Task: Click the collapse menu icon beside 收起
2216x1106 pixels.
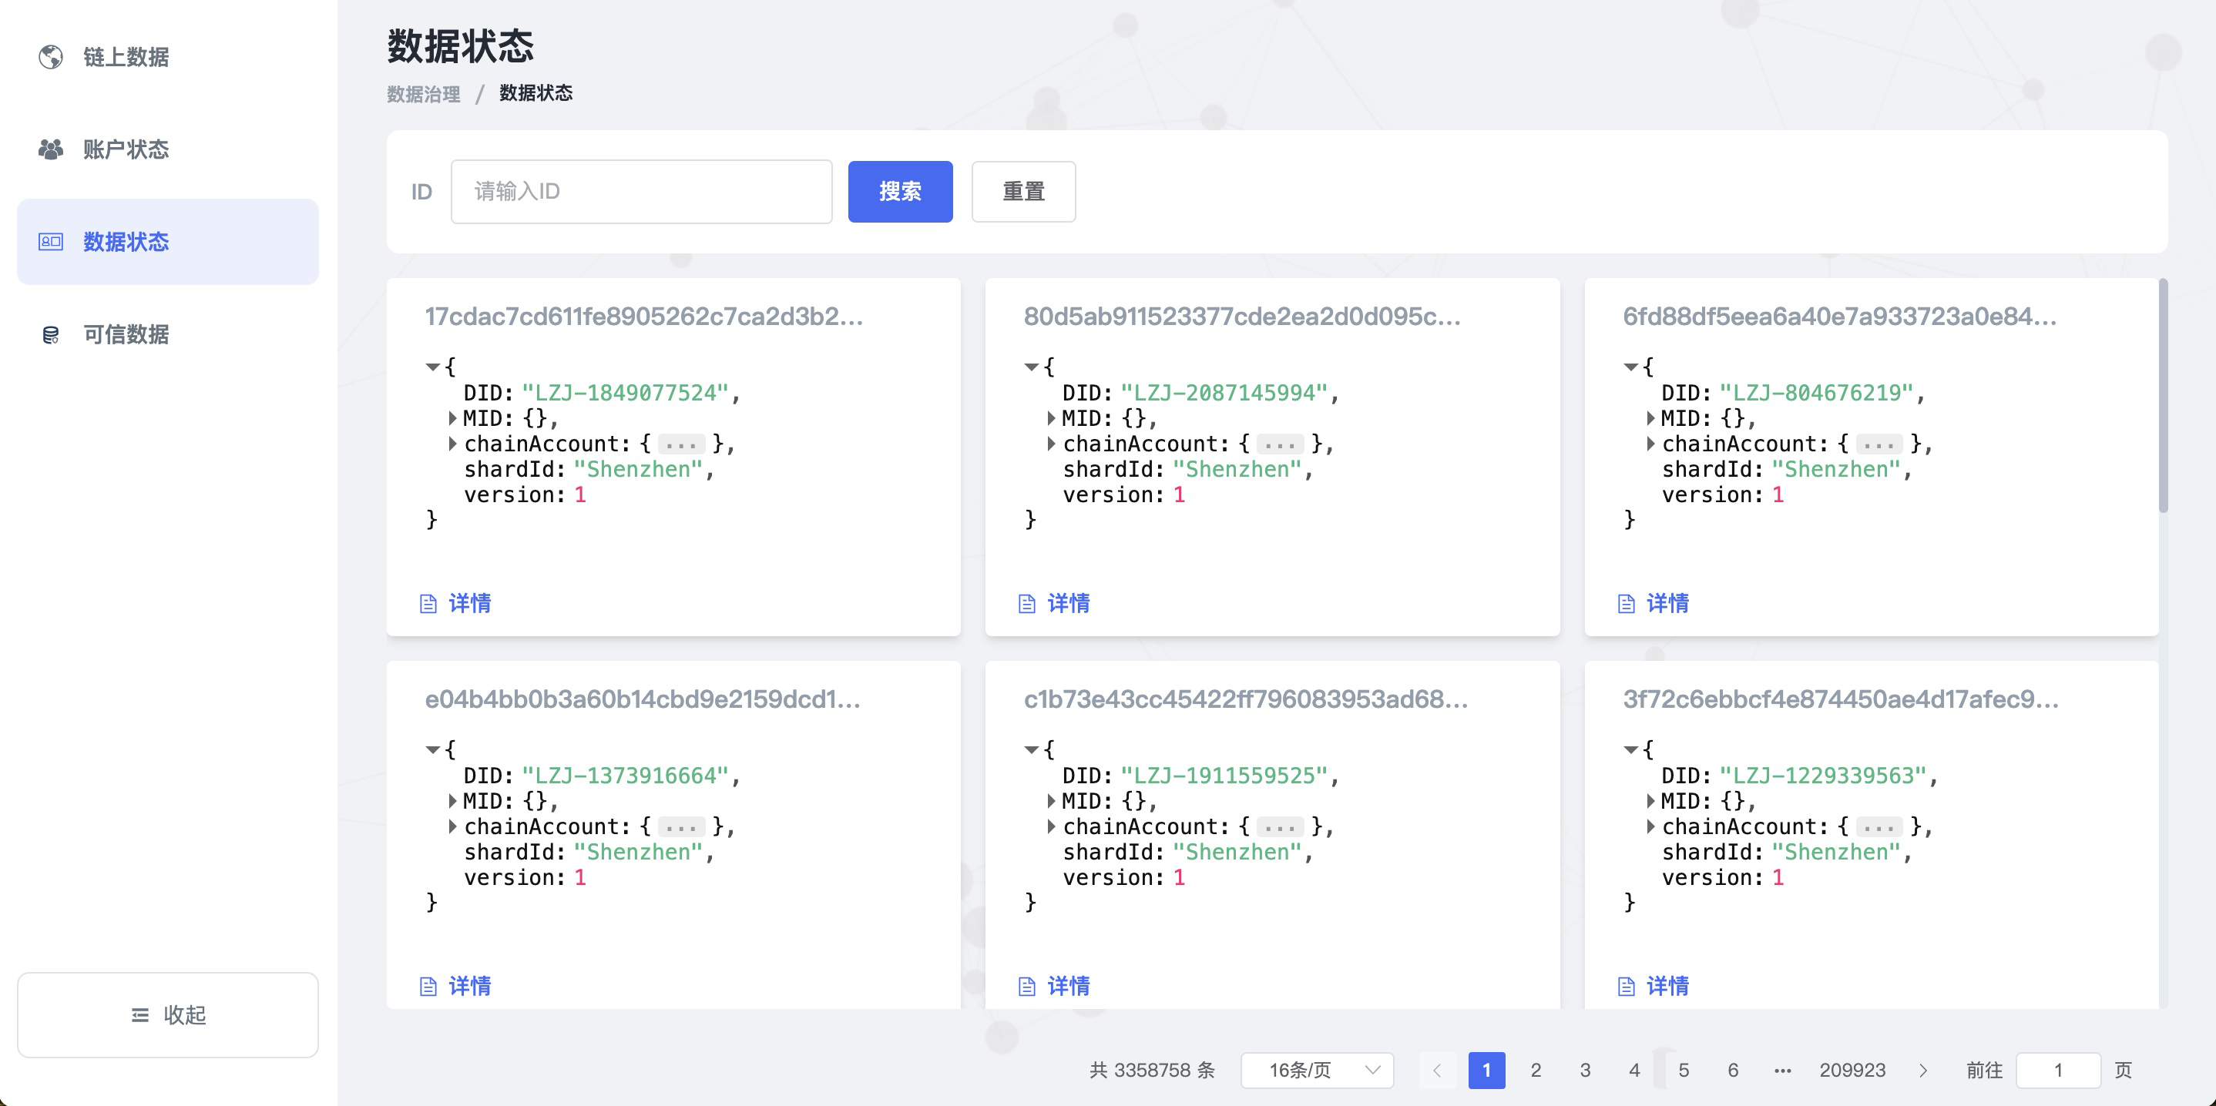Action: (x=140, y=1015)
